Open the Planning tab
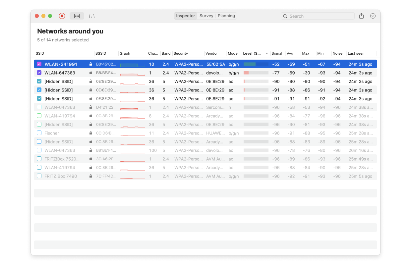Viewport: 411px width, 265px height. [x=226, y=16]
